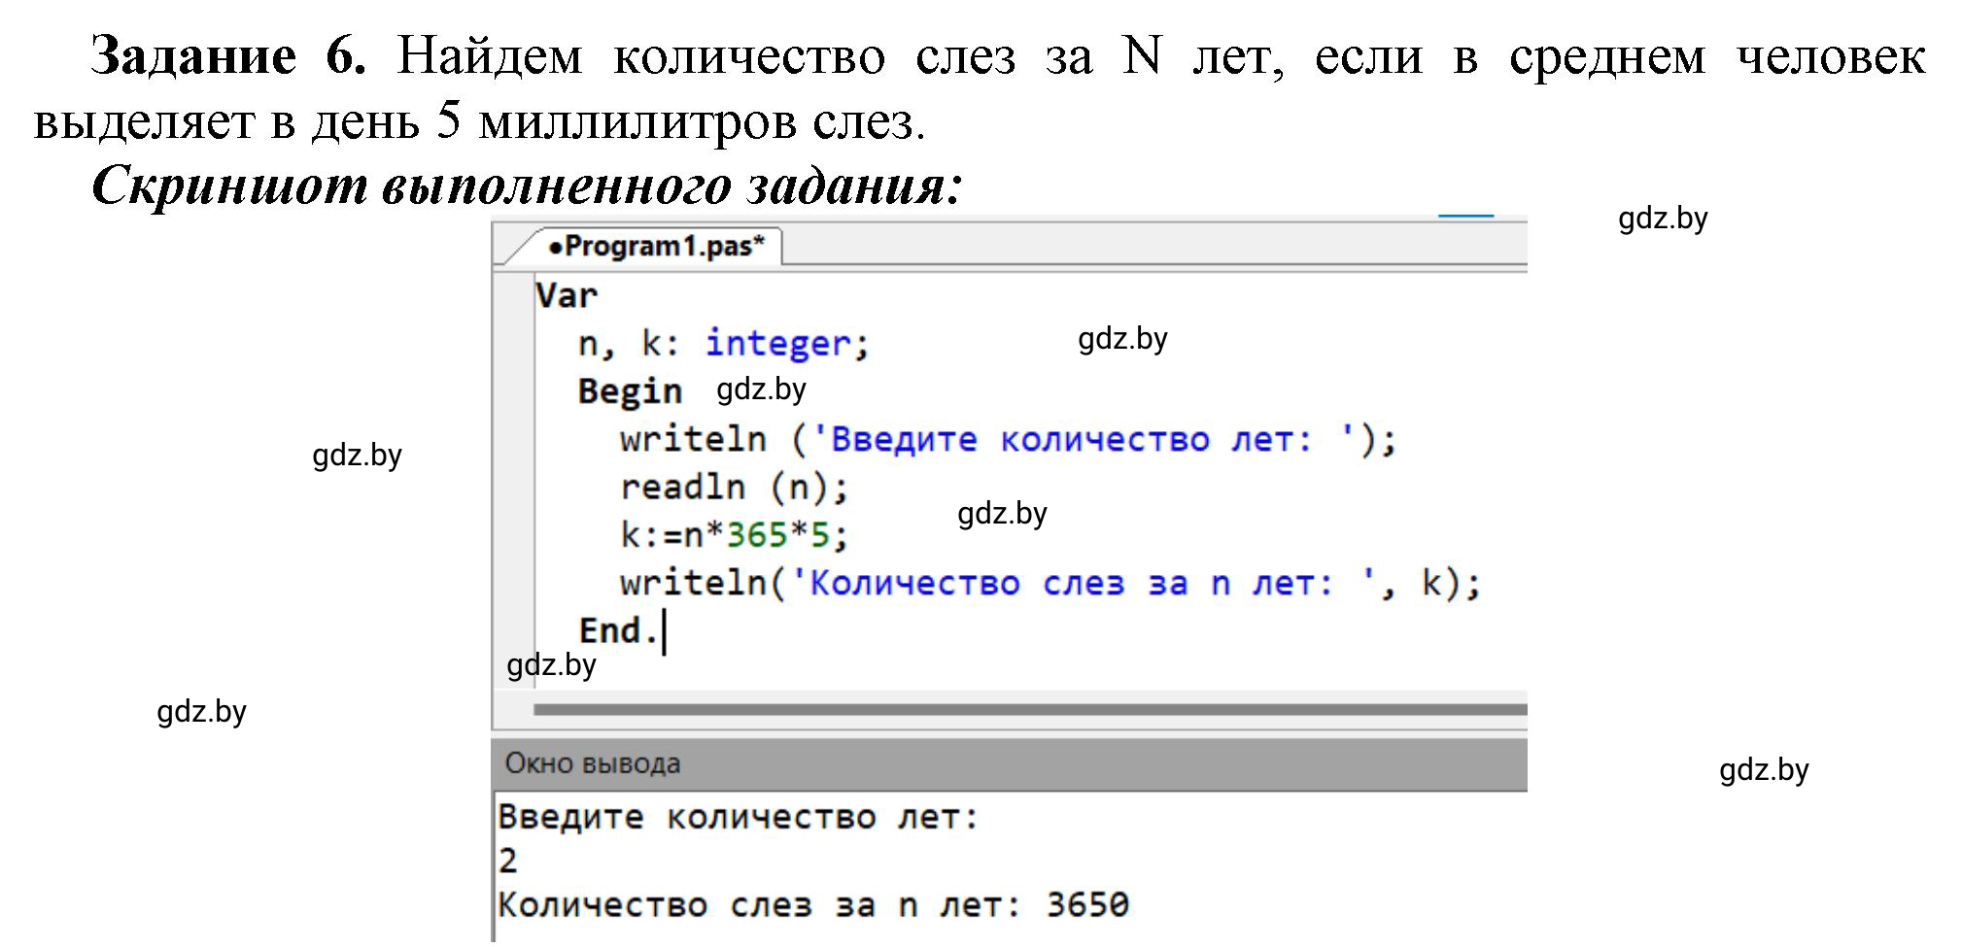Click the input value '2' in the output window
Screen dimensions: 1962x947
507,862
